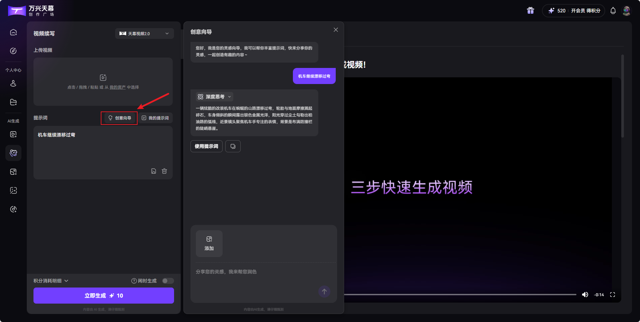This screenshot has width=640, height=322.
Task: Open the 我的提示词 tab
Action: point(155,118)
